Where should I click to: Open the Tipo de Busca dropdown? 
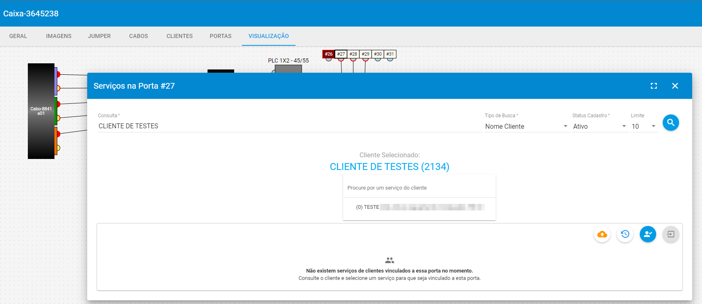point(526,126)
